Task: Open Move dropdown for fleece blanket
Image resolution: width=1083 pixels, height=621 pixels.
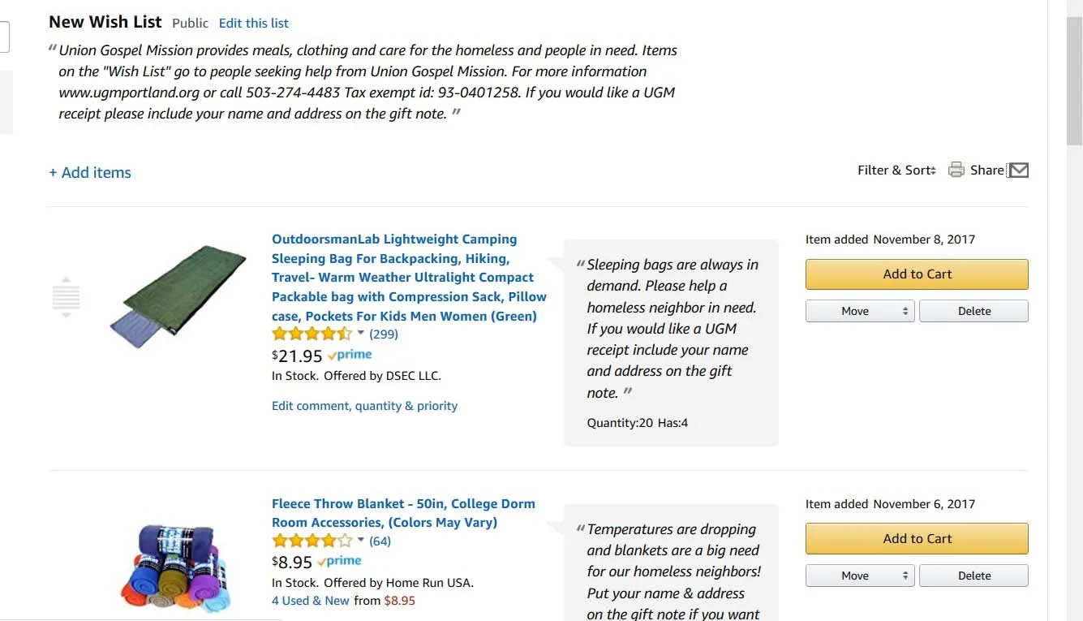Action: [859, 576]
